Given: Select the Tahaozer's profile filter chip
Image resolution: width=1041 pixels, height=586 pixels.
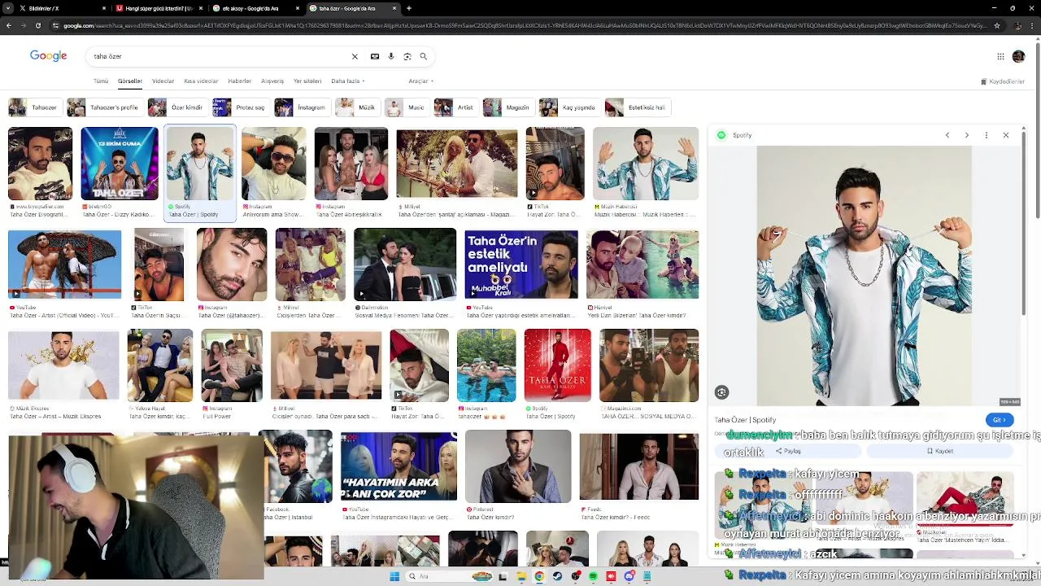Looking at the screenshot, I should (x=104, y=107).
